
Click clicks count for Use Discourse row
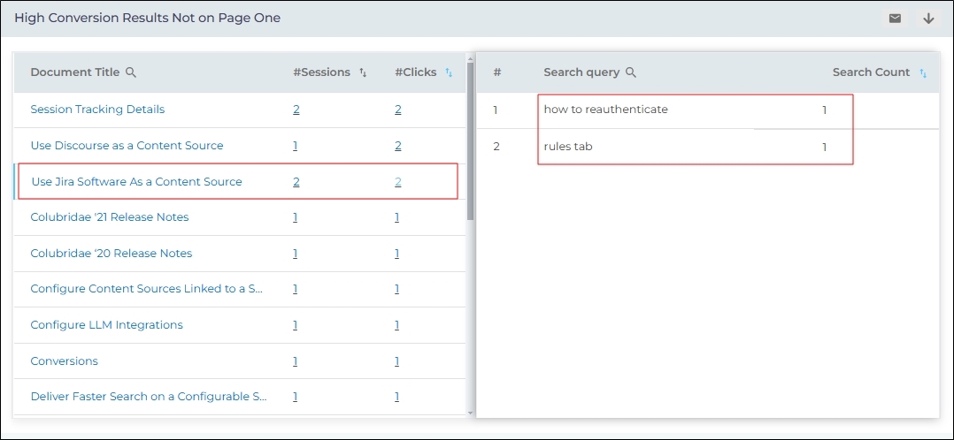pos(398,146)
